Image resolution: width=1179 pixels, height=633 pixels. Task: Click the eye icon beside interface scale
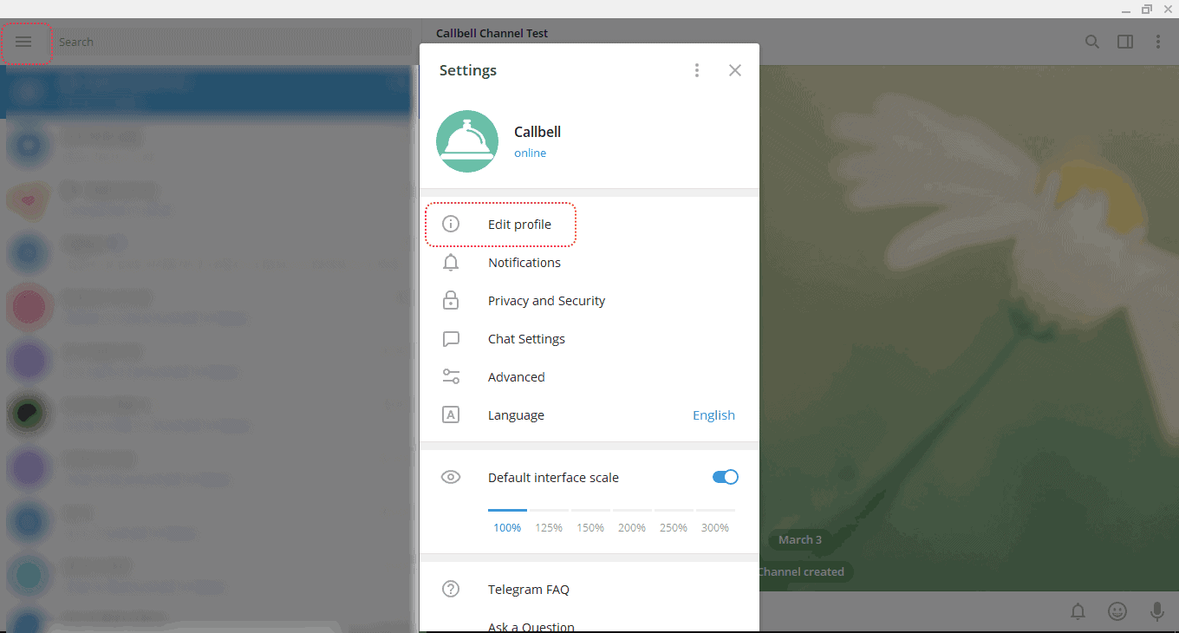pyautogui.click(x=451, y=477)
